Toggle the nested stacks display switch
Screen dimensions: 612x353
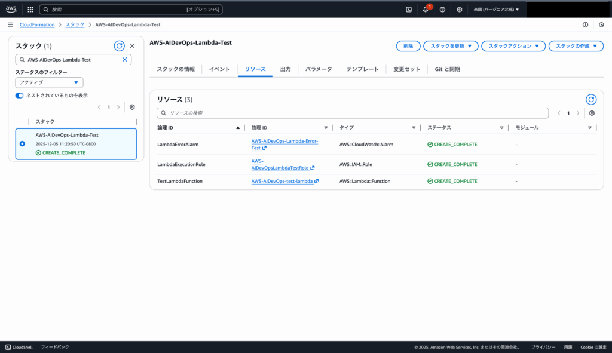pos(20,95)
